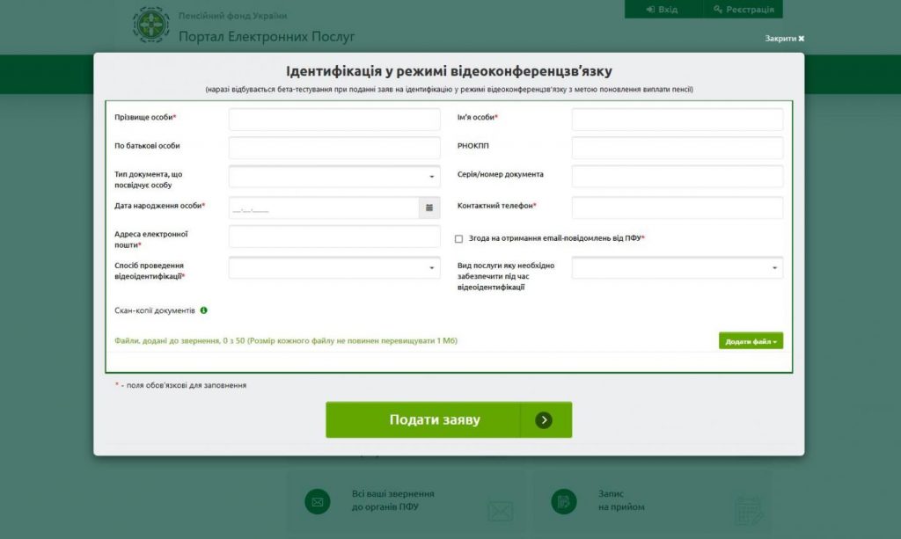
Task: Open the Додати файл dropdown button
Action: [x=749, y=339]
